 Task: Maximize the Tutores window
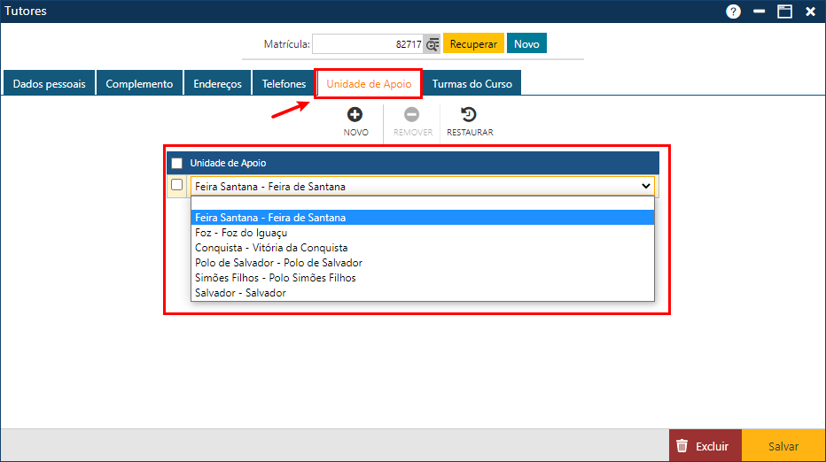[x=784, y=12]
